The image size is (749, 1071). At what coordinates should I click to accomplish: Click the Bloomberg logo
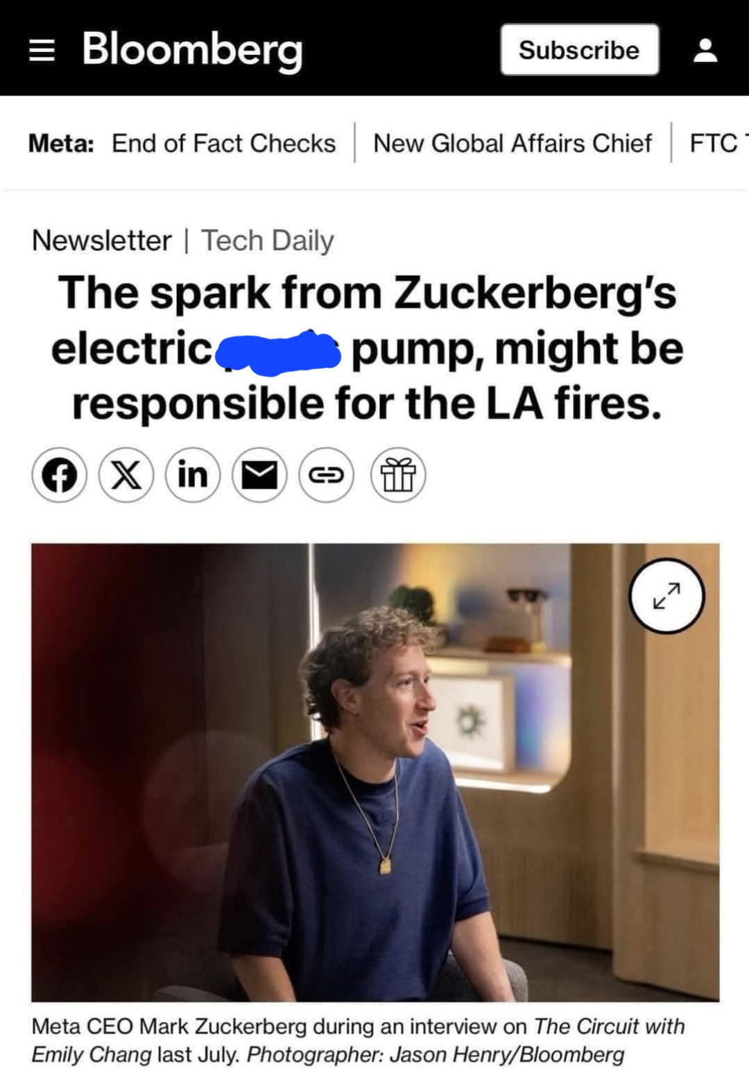pos(192,50)
